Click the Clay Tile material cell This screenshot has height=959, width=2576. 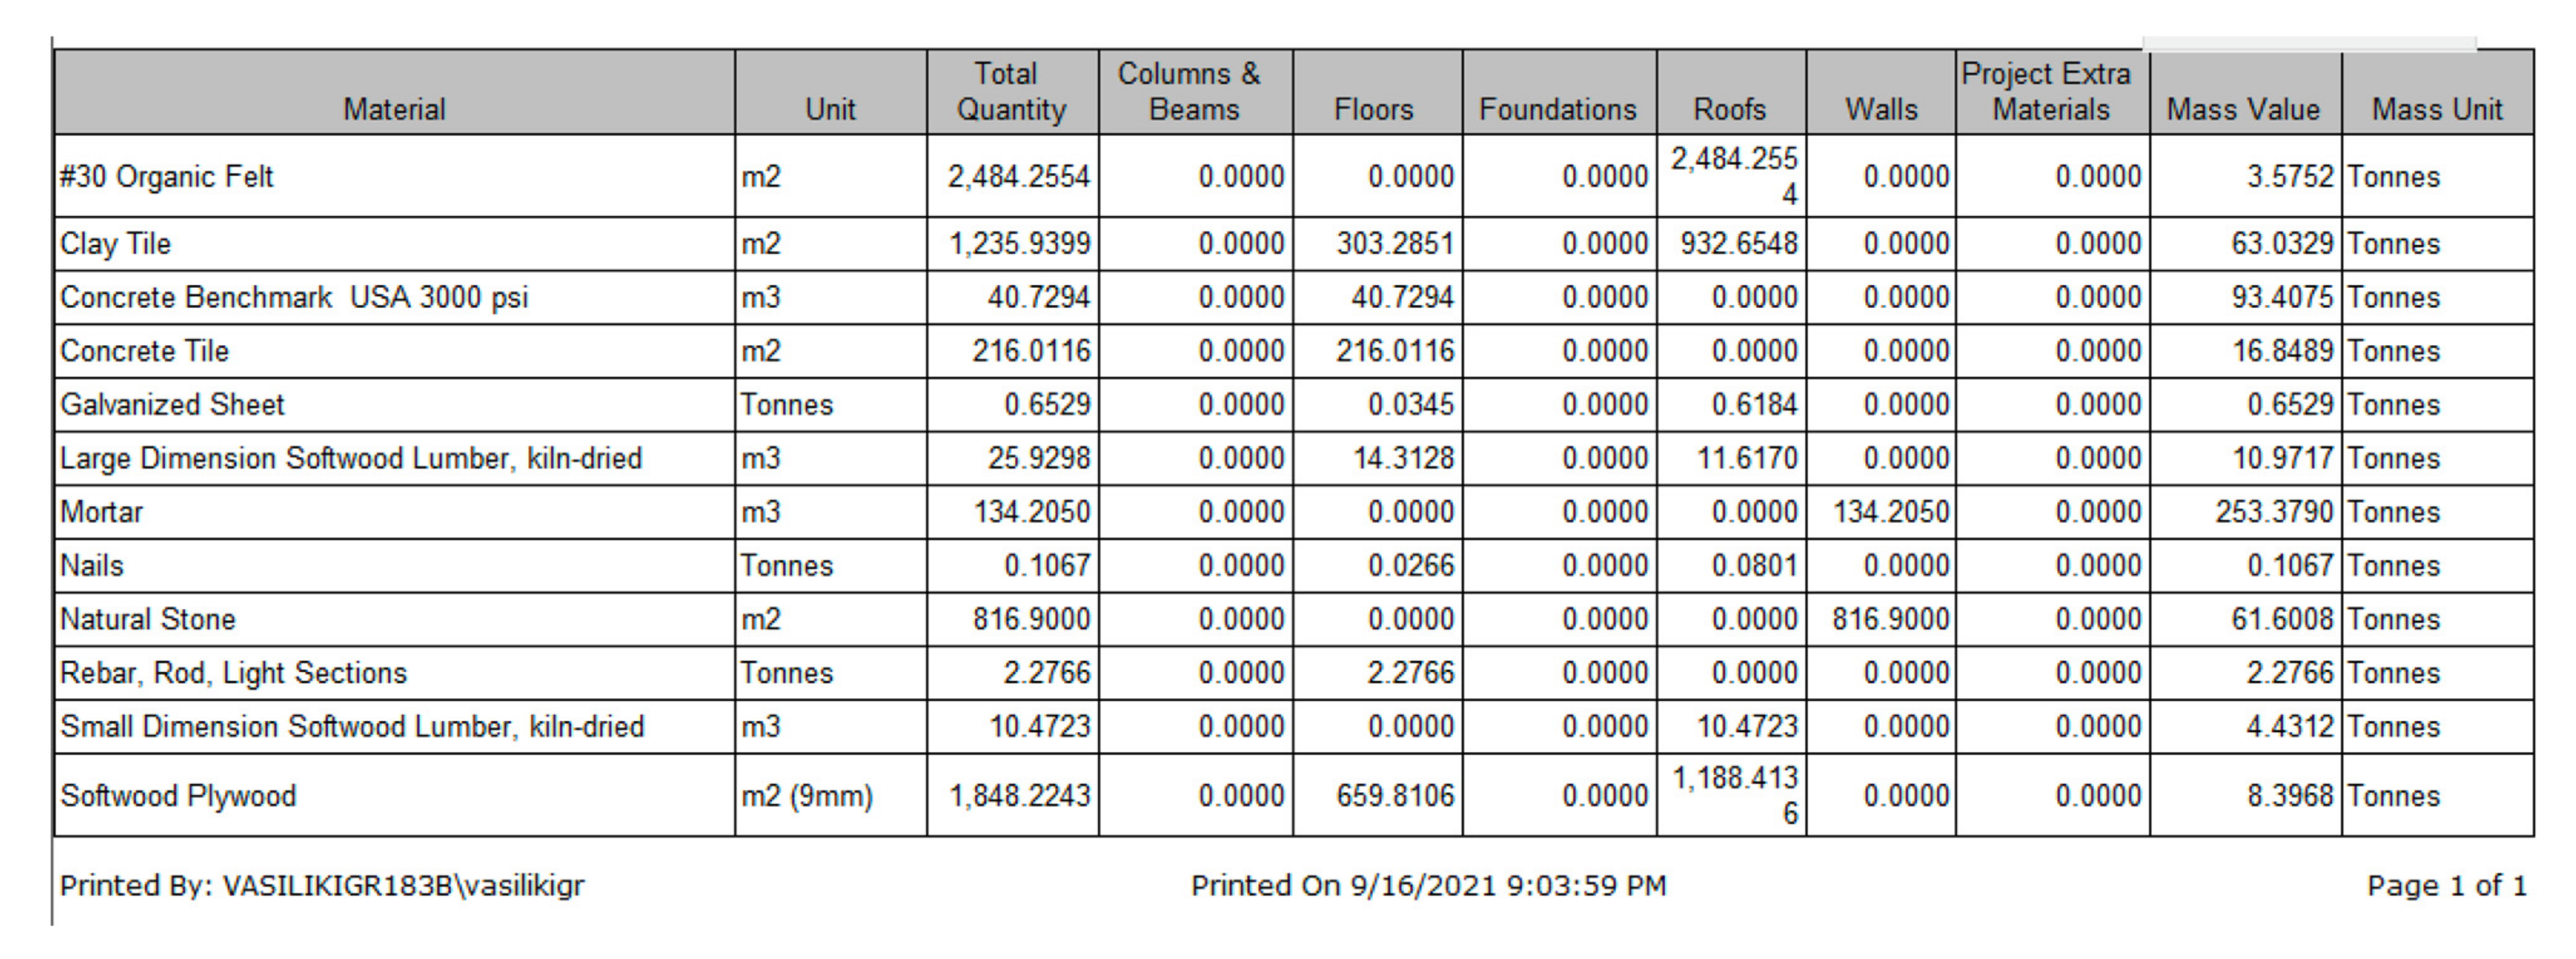pyautogui.click(x=116, y=243)
